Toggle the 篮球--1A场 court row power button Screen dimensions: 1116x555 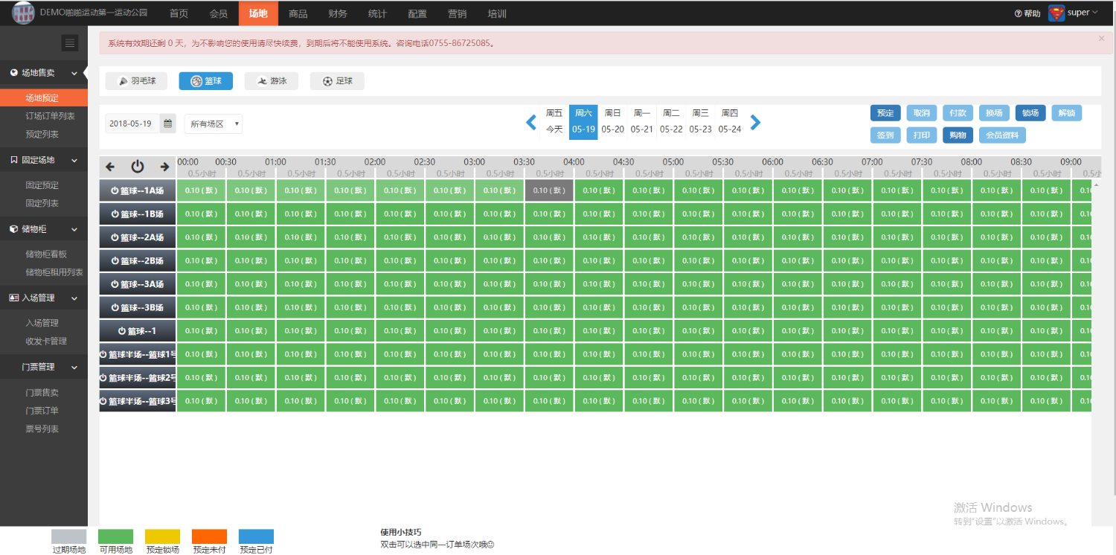[x=115, y=190]
